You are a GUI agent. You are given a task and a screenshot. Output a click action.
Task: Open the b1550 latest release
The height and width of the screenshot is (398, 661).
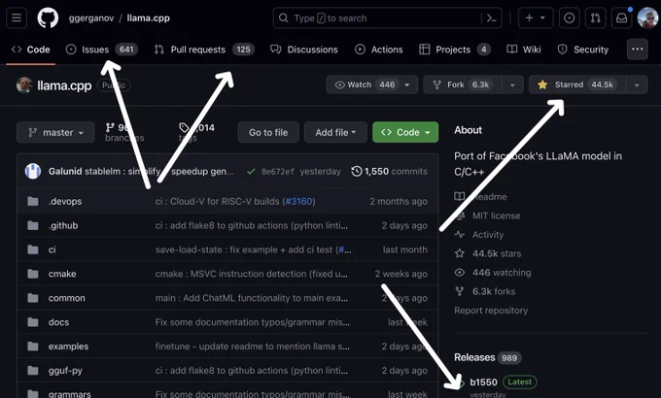483,382
